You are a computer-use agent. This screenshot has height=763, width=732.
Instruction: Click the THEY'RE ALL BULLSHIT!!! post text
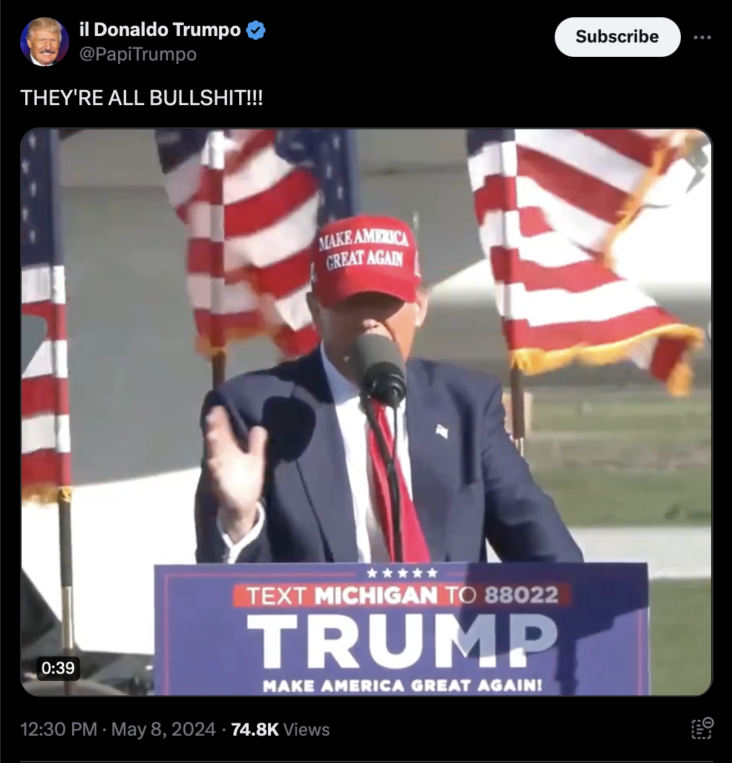coord(141,98)
